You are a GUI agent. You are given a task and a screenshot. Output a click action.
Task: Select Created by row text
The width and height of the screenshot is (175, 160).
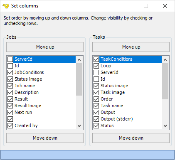point(26,126)
